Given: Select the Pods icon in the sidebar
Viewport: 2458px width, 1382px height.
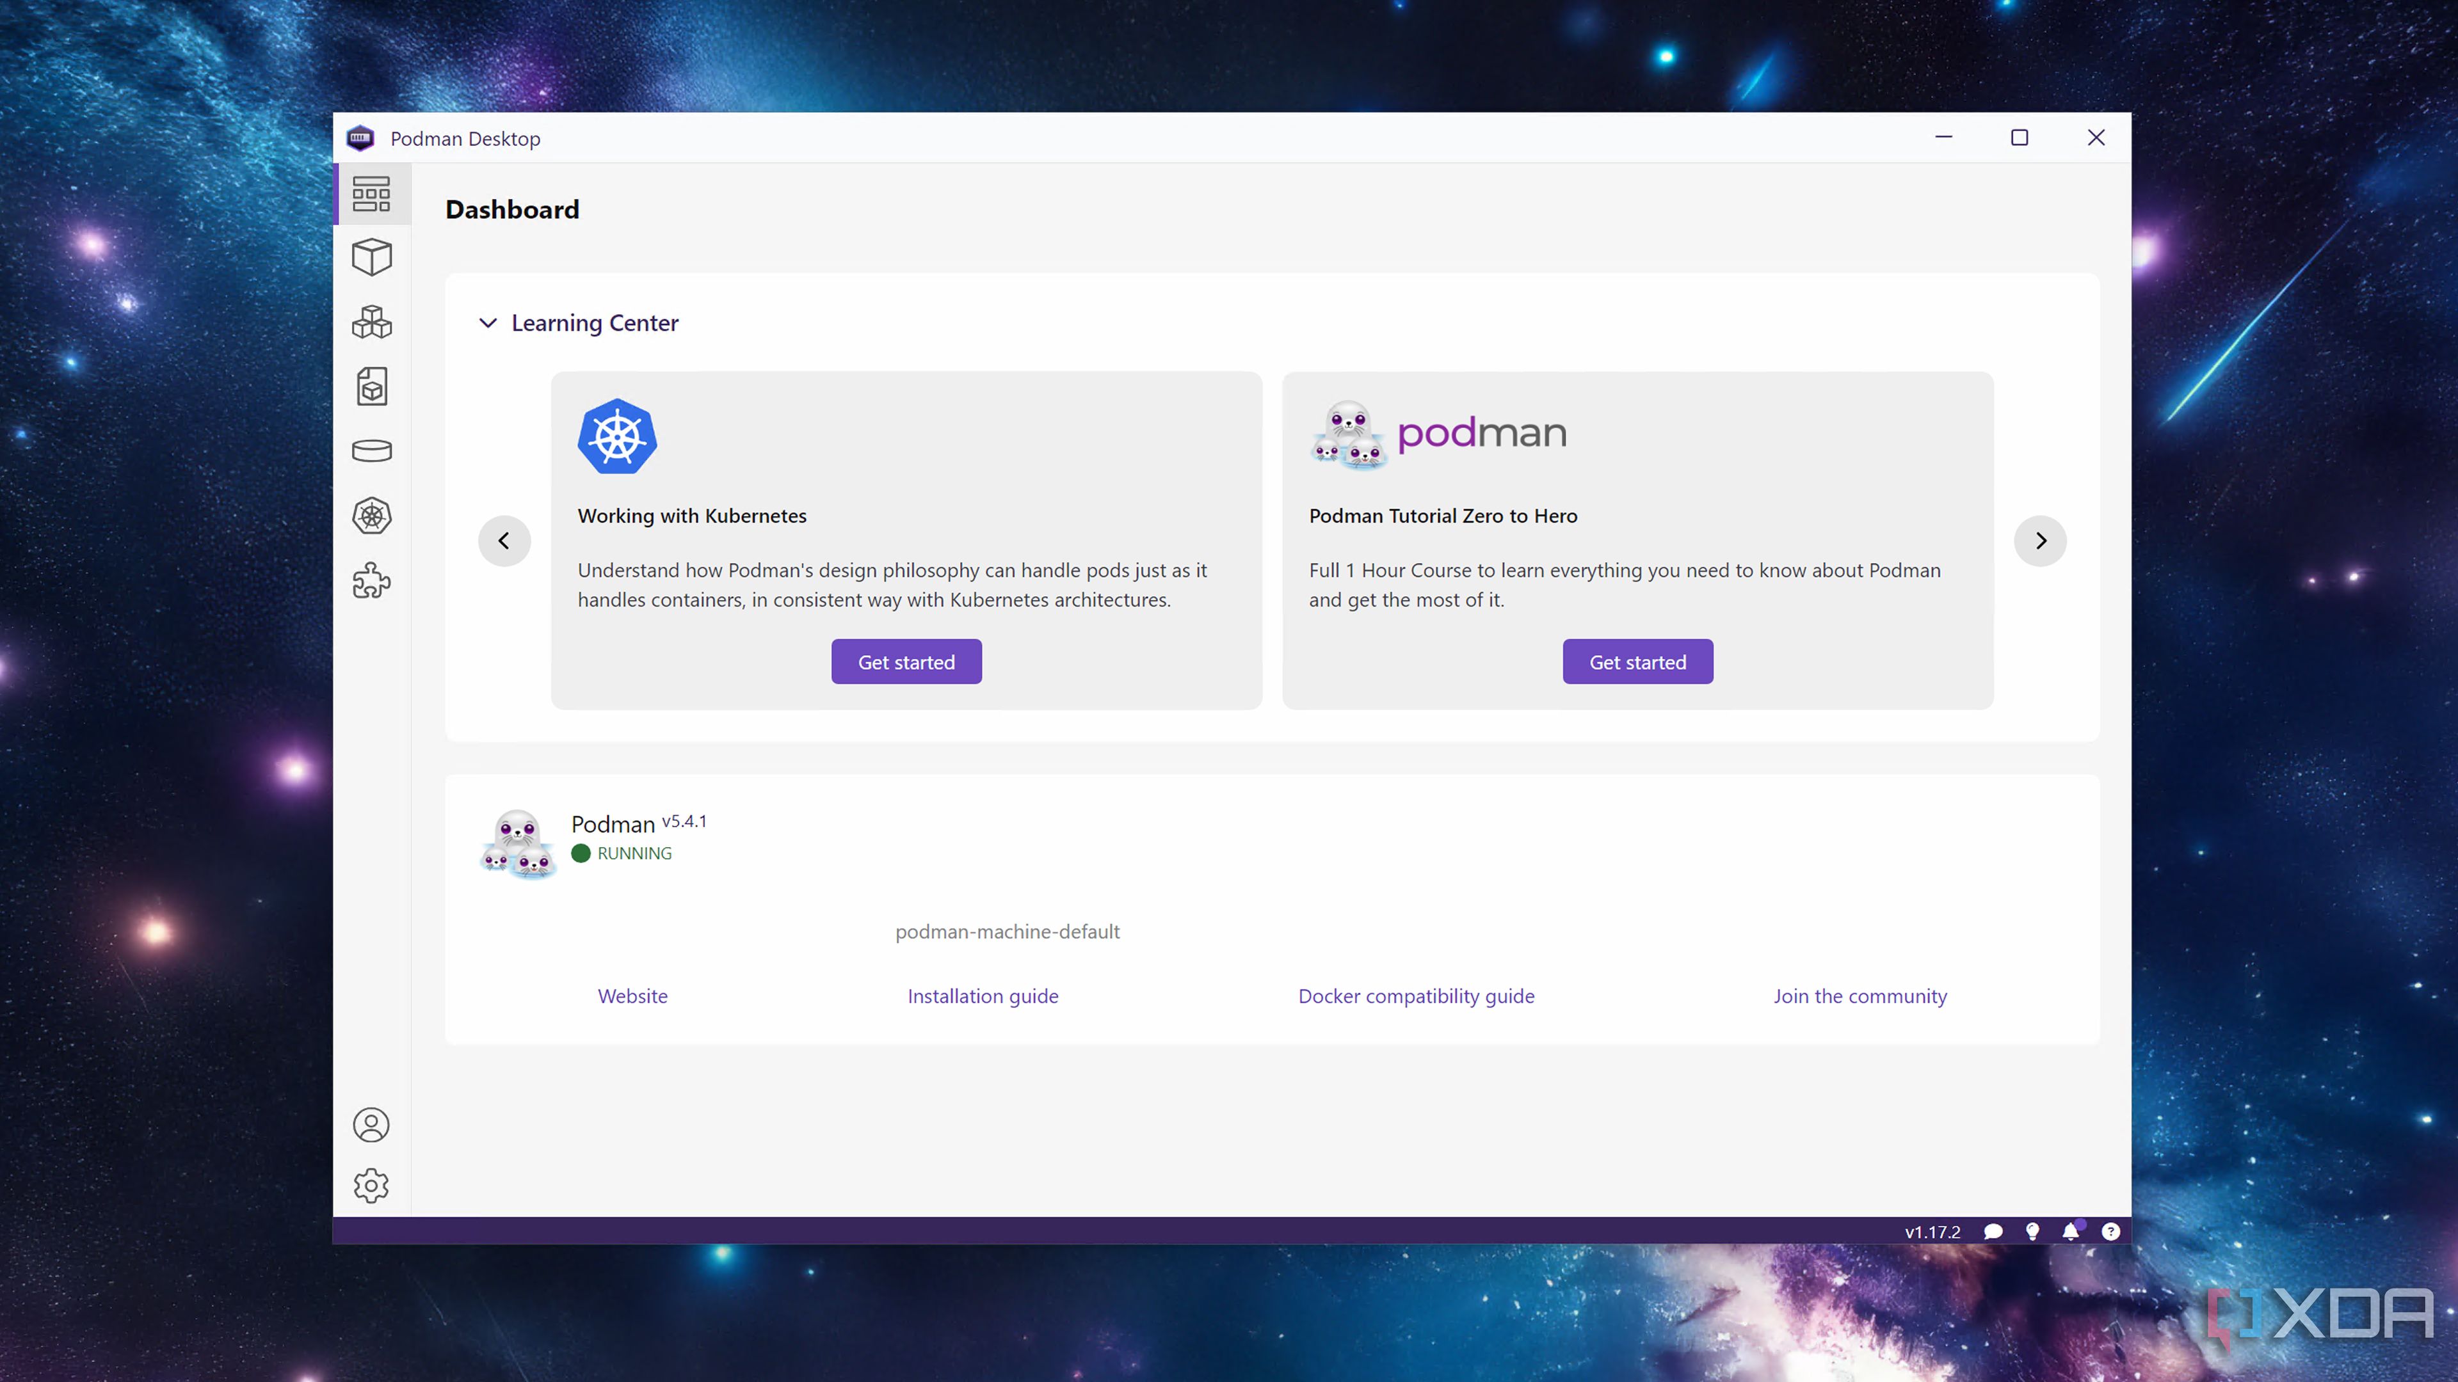Looking at the screenshot, I should coord(372,322).
